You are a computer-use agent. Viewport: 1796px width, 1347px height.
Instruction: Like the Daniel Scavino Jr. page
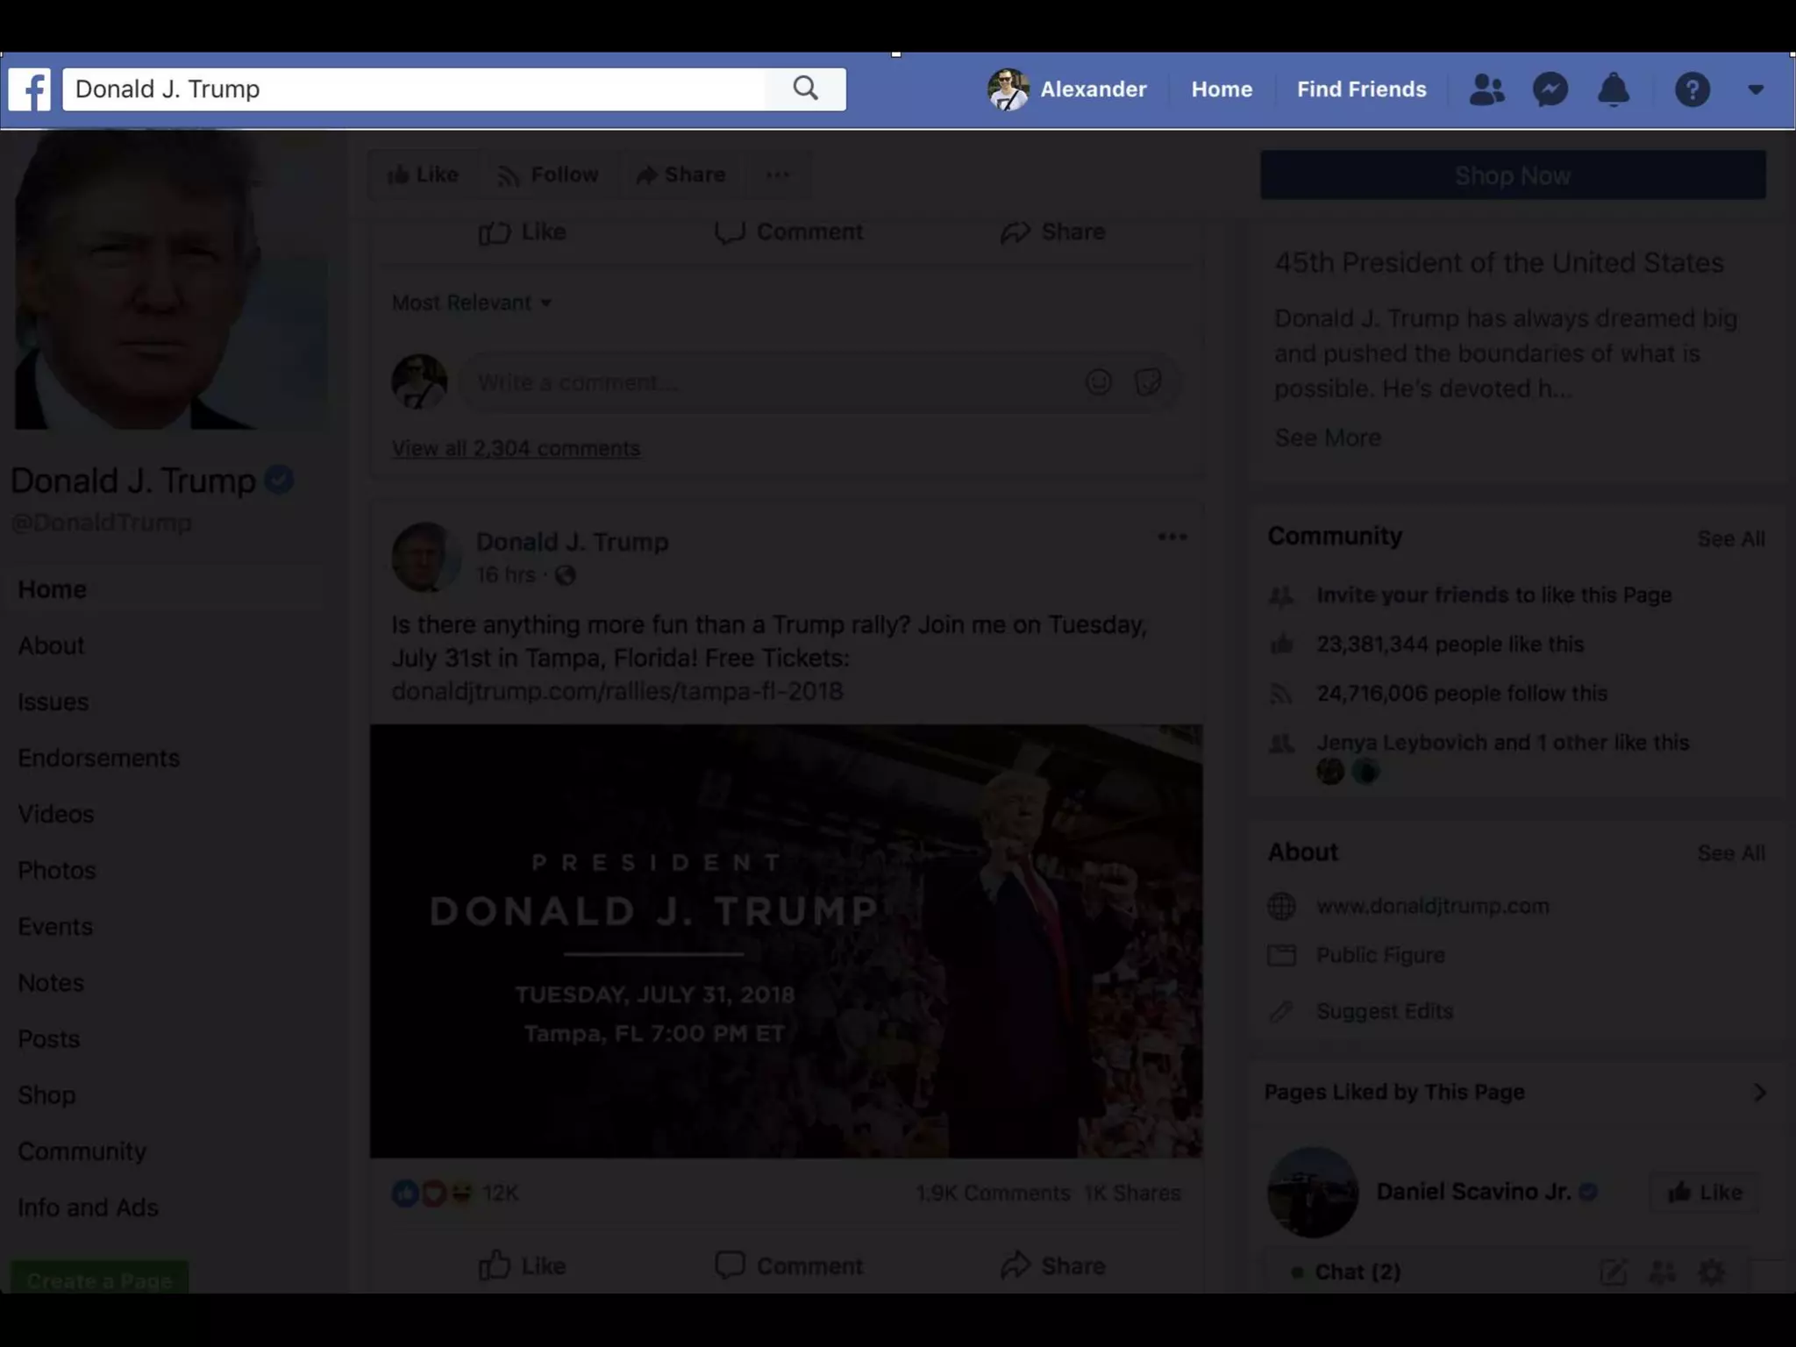(x=1704, y=1192)
